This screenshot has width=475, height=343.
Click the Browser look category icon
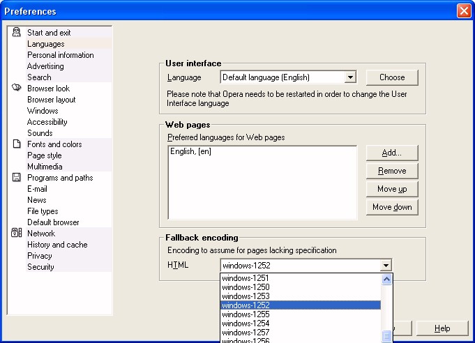[x=16, y=88]
